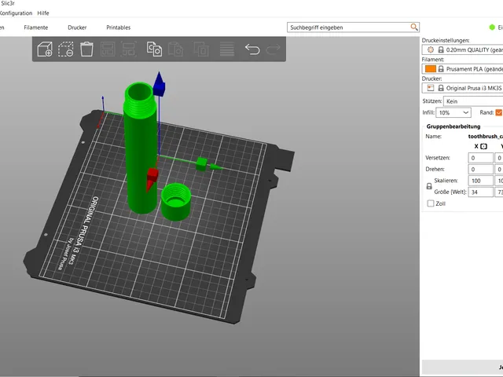Click the printer icon in Drucker selector
The image size is (503, 377).
(431, 88)
